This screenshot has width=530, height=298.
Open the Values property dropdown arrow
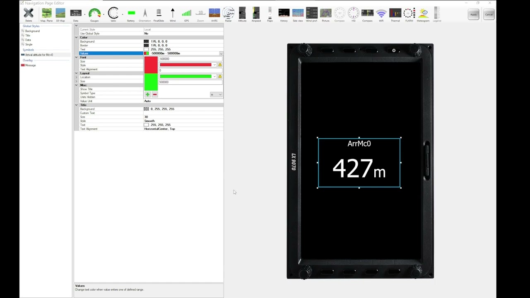tap(221, 53)
